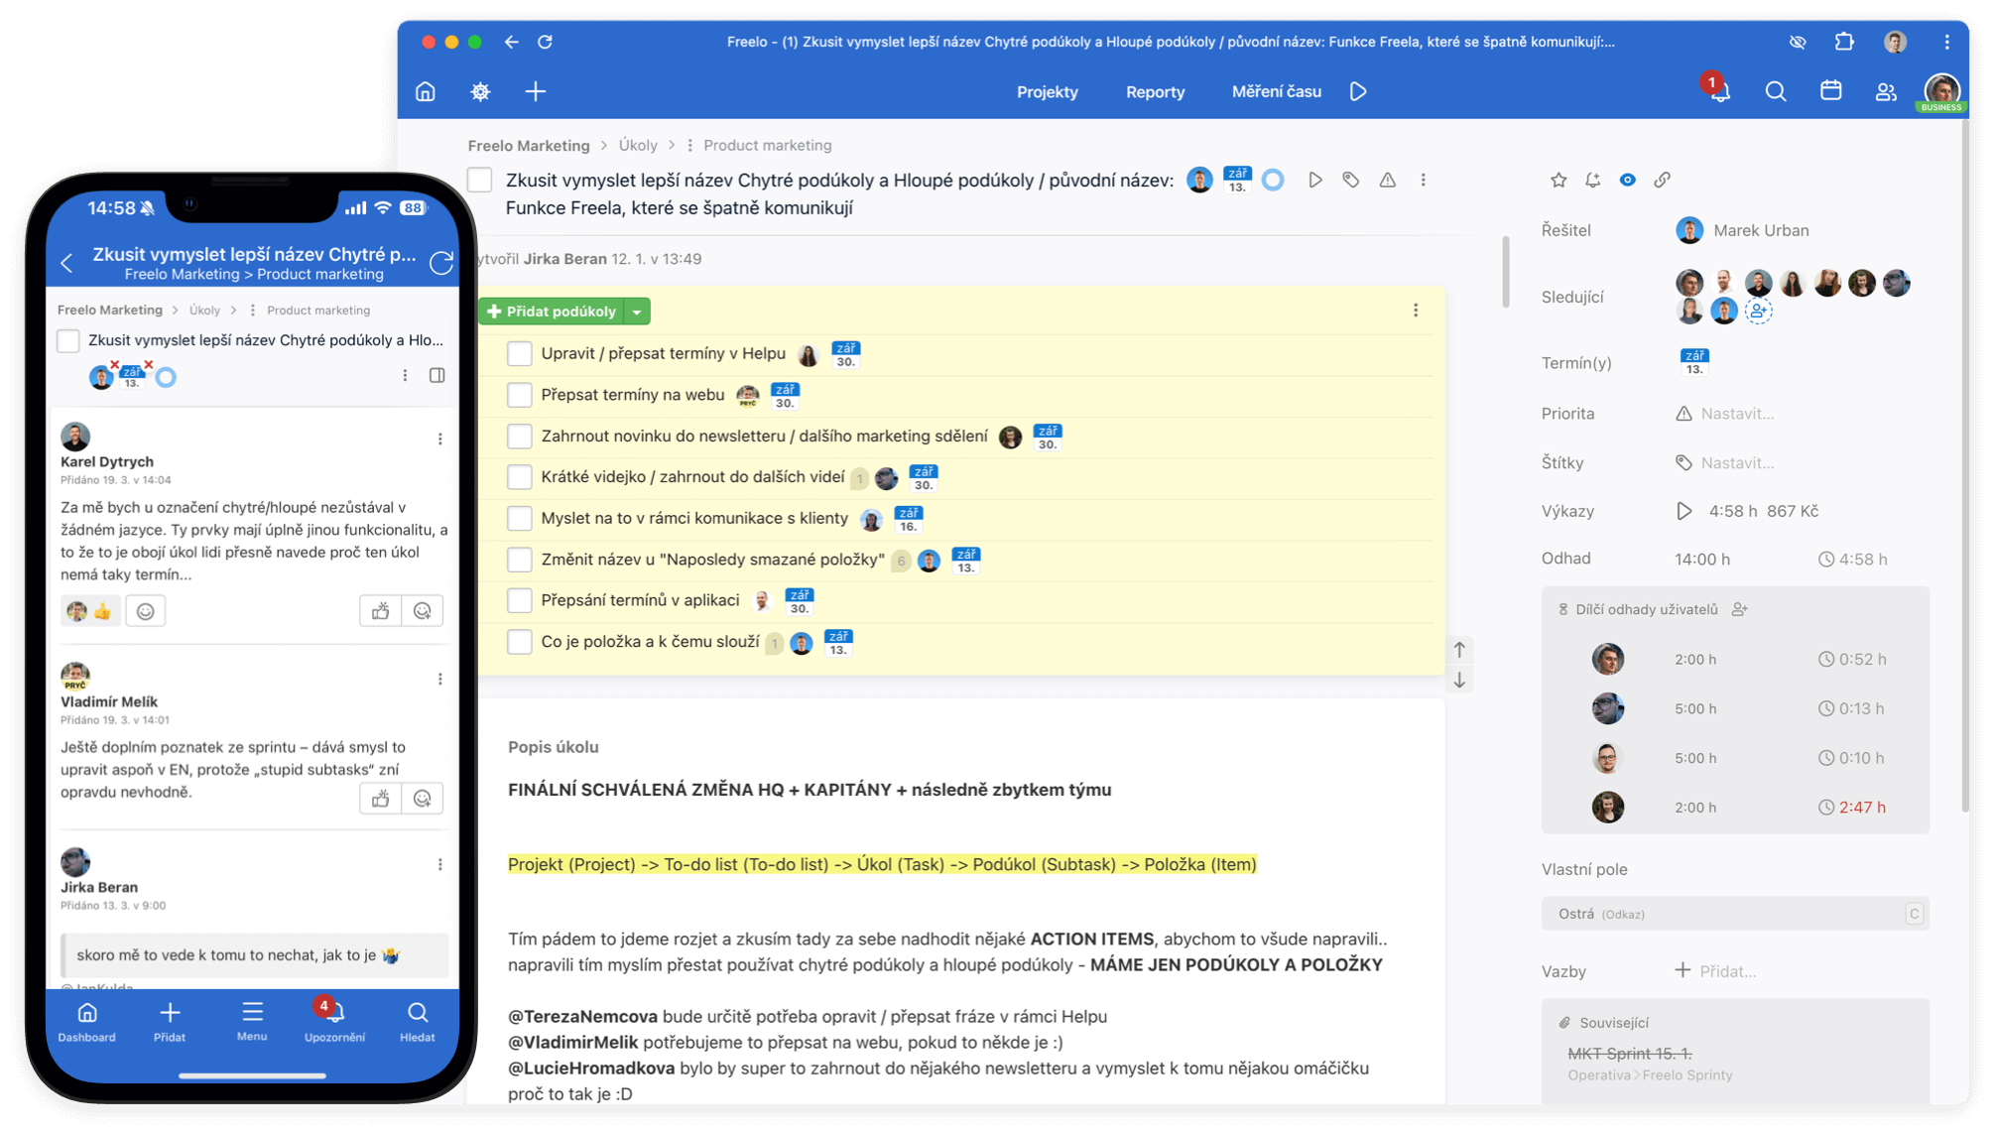Open browser extensions puzzle icon
Screen dimensions: 1994x1134
click(1844, 42)
